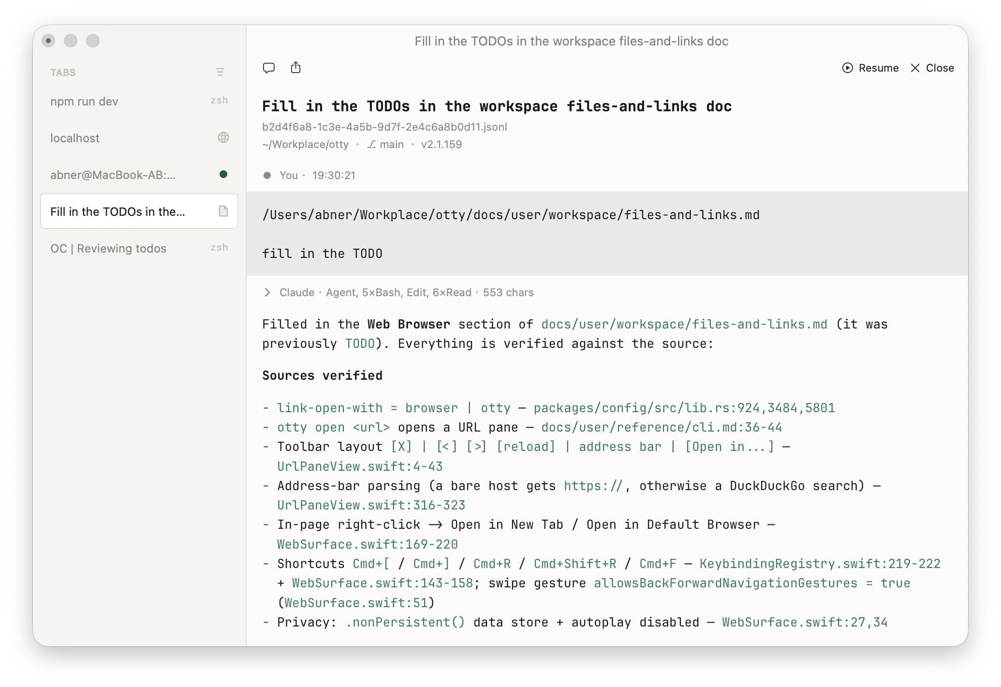The height and width of the screenshot is (687, 1001).
Task: Click the allowsBackForwardNavigationGestures = true code
Action: click(752, 583)
